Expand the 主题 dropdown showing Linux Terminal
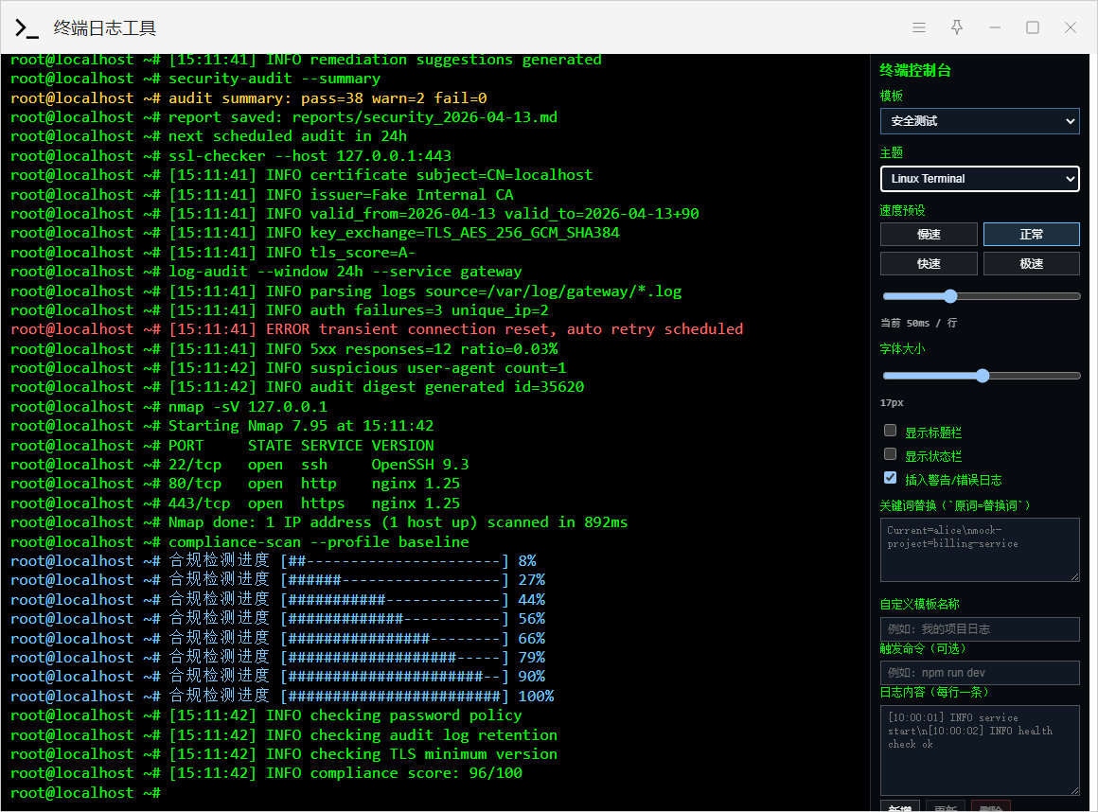This screenshot has width=1098, height=812. [980, 179]
